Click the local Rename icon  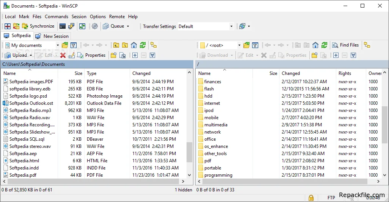(71, 55)
